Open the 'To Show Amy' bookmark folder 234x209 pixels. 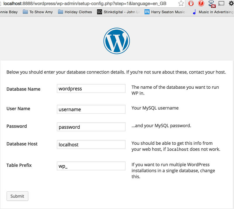pos(38,12)
